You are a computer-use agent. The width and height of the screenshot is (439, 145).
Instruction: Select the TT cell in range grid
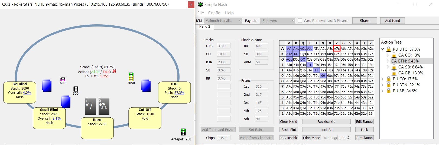(x=316, y=70)
